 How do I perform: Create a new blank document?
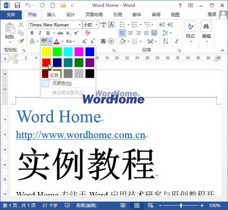pos(52,5)
